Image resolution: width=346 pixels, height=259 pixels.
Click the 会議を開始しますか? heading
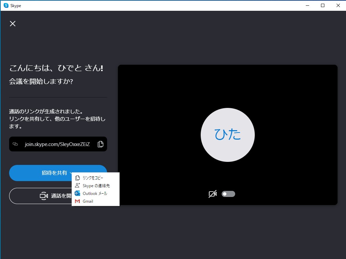41,82
